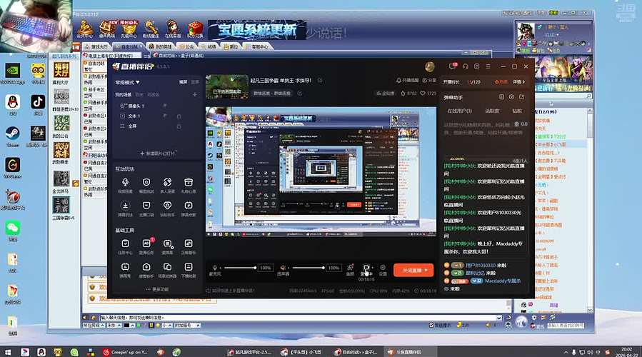Click the headset support icon in title bar
642x357 pixels.
click(466, 66)
